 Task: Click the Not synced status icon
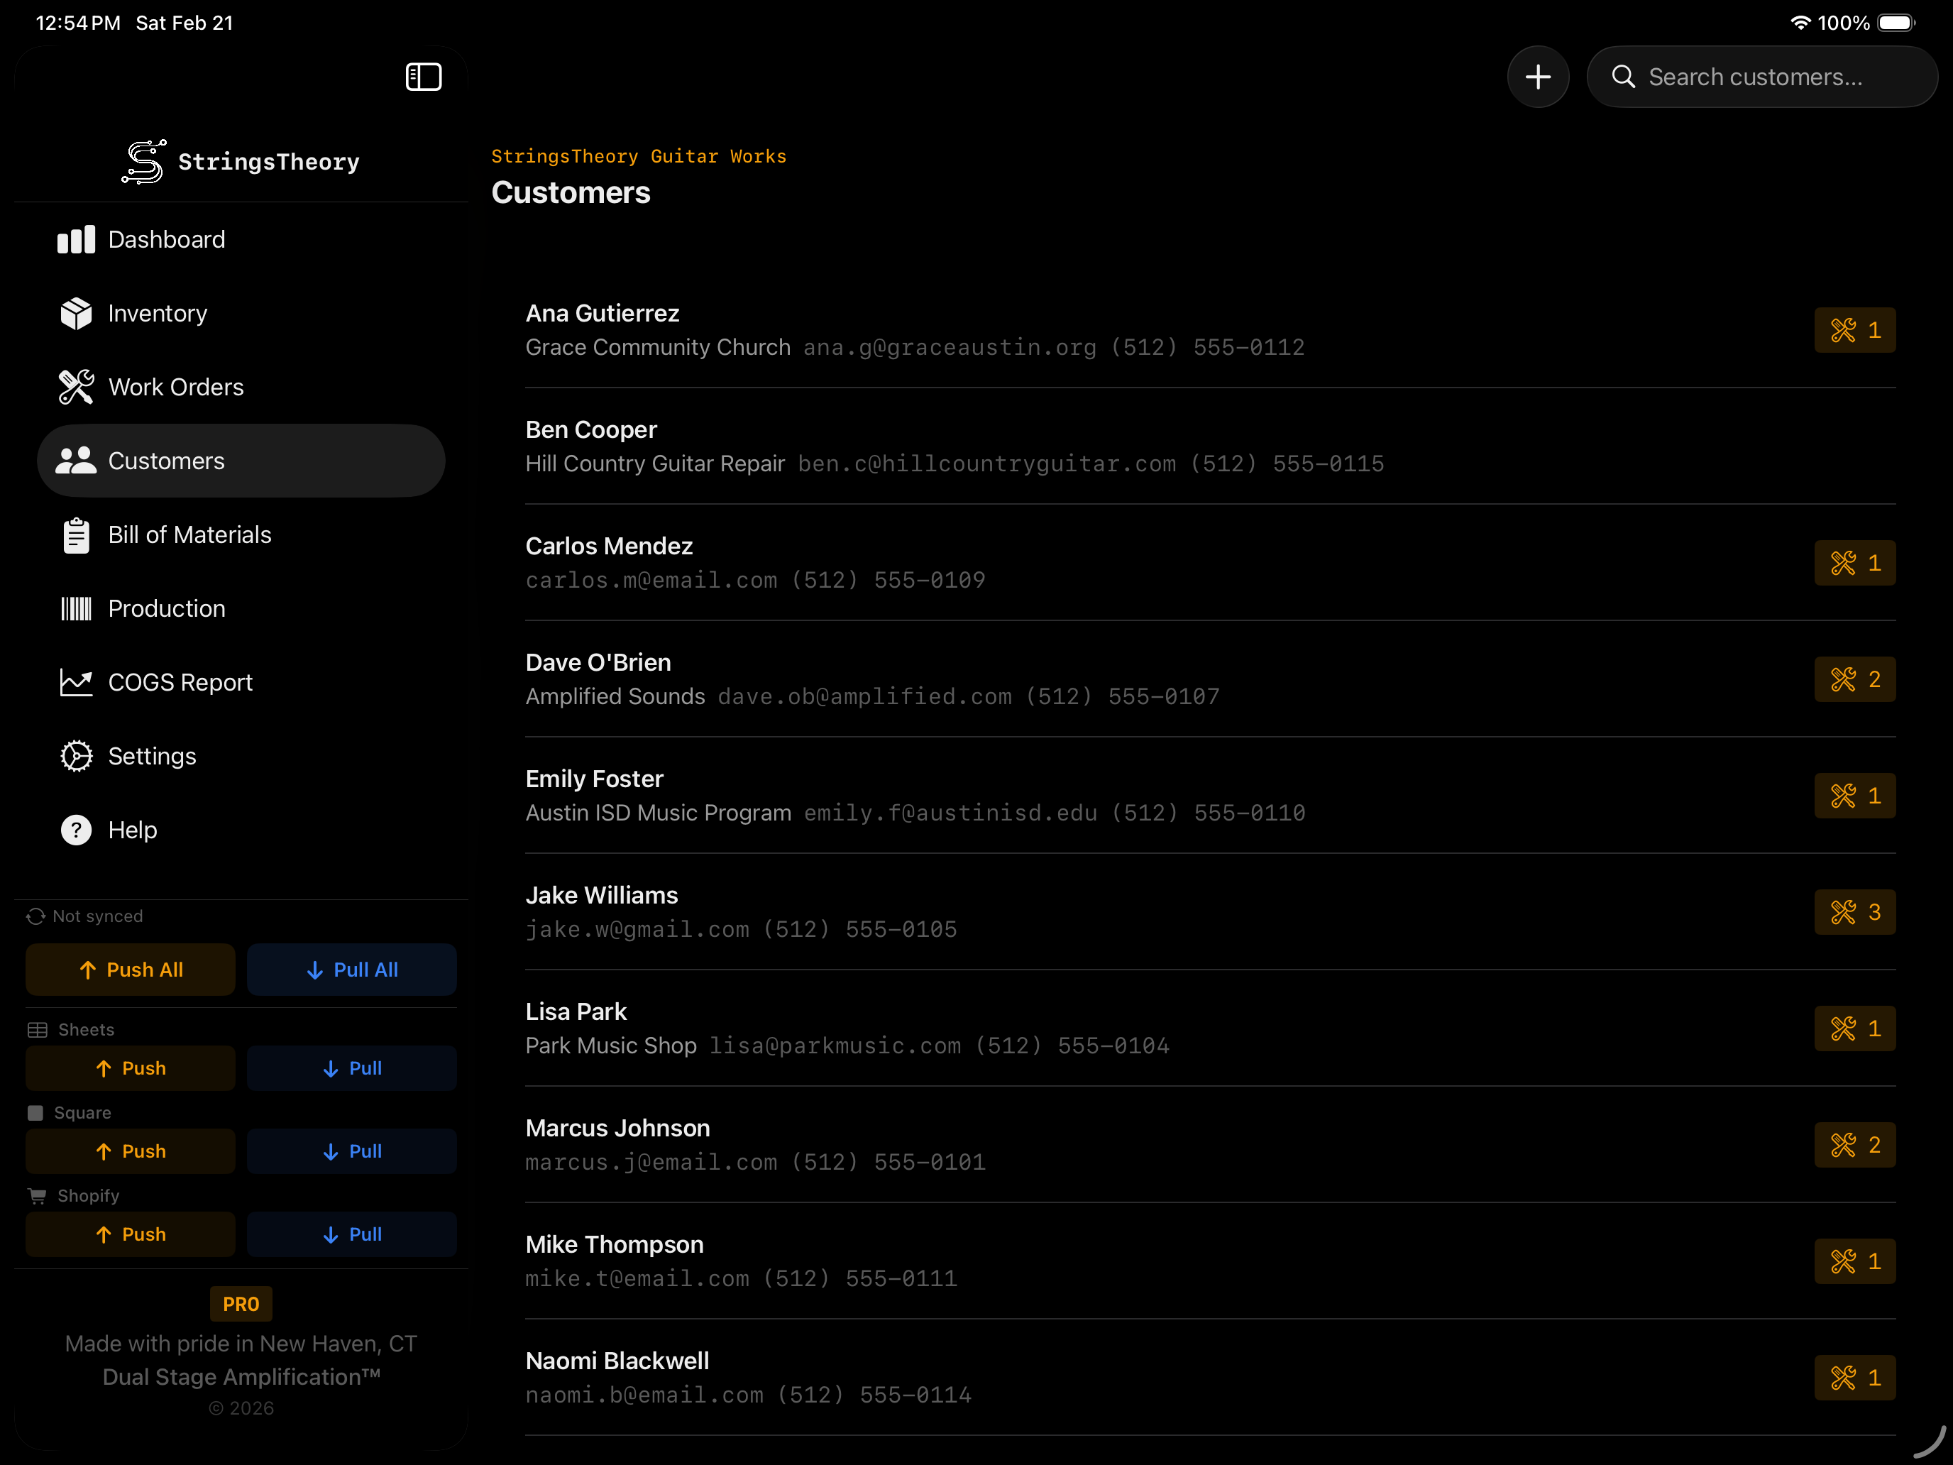[35, 916]
